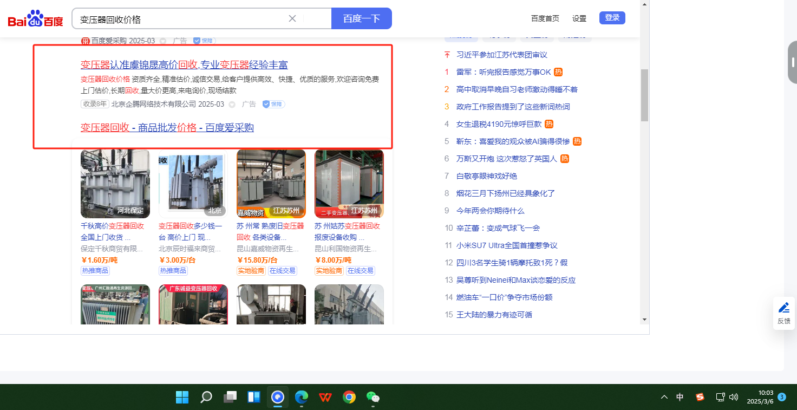The width and height of the screenshot is (797, 410).
Task: Open the 设置 menu
Action: 579,18
